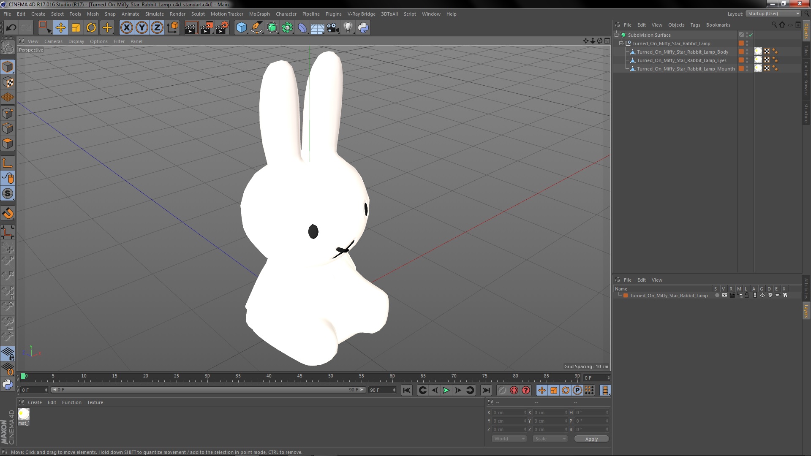
Task: Add a camera object
Action: tap(333, 28)
